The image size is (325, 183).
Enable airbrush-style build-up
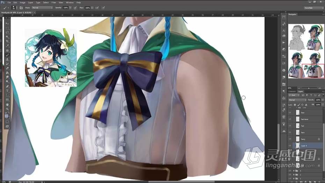pos(97,8)
